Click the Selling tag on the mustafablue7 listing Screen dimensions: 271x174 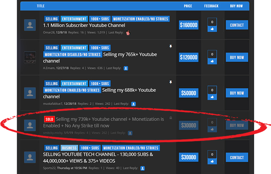tap(52, 84)
